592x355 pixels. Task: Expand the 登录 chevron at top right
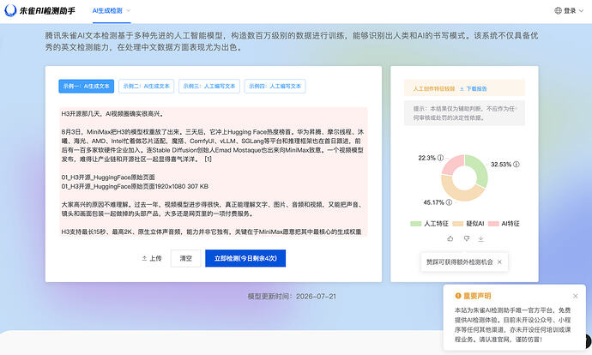point(581,11)
